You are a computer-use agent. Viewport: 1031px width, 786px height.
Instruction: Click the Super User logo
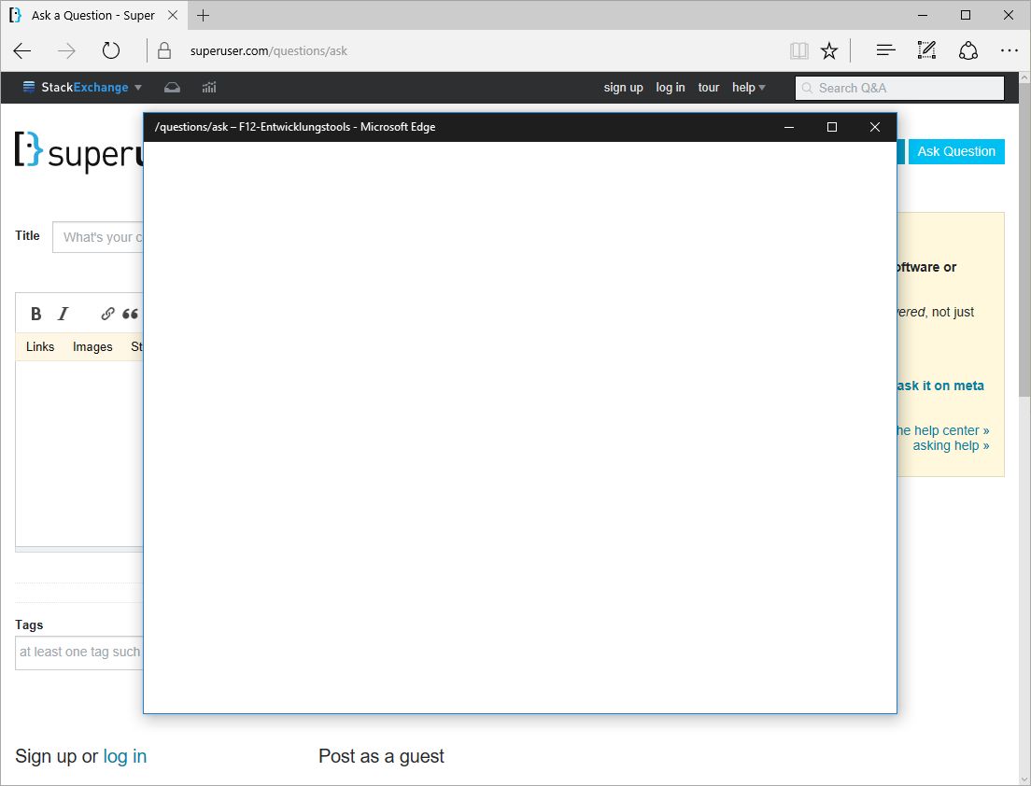click(78, 152)
